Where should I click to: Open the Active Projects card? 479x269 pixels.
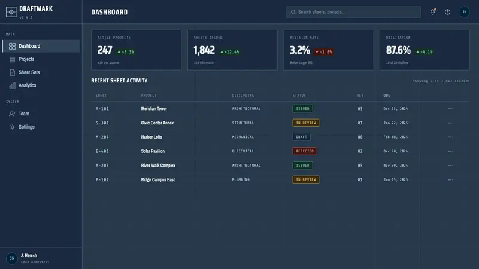pyautogui.click(x=137, y=50)
